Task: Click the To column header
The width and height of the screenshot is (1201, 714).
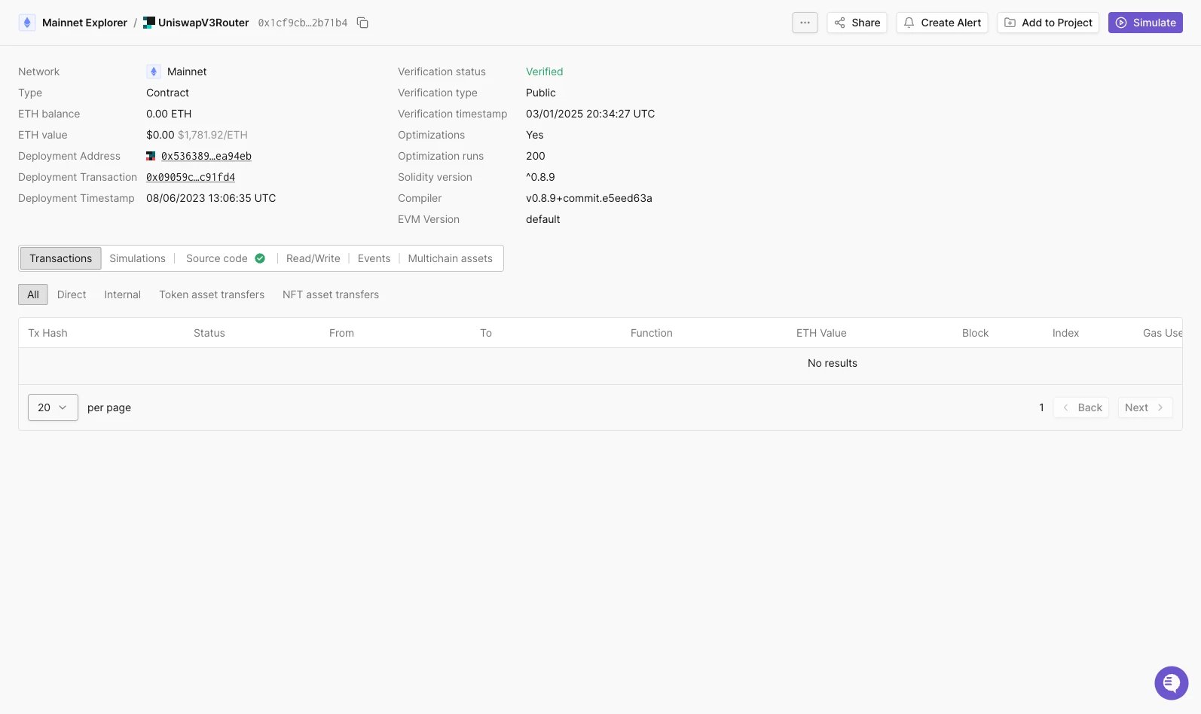Action: pyautogui.click(x=486, y=333)
